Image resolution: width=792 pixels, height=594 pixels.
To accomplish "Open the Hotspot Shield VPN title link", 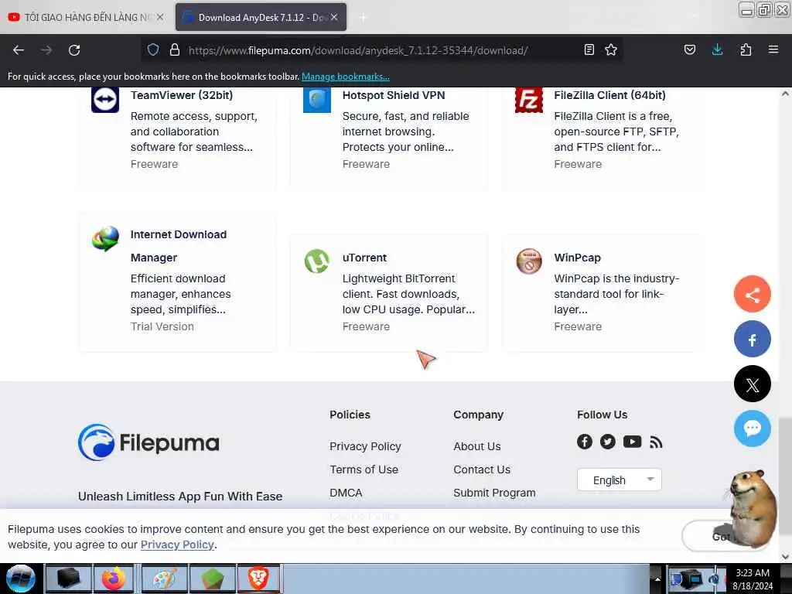I will [394, 95].
